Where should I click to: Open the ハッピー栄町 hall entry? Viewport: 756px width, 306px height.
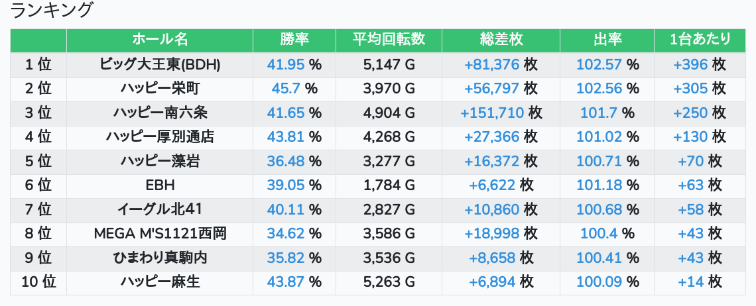[160, 88]
